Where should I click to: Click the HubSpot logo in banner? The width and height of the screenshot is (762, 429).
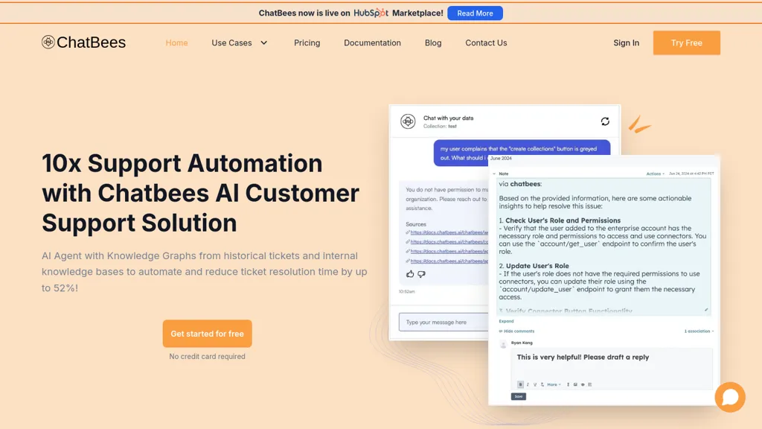click(x=371, y=13)
